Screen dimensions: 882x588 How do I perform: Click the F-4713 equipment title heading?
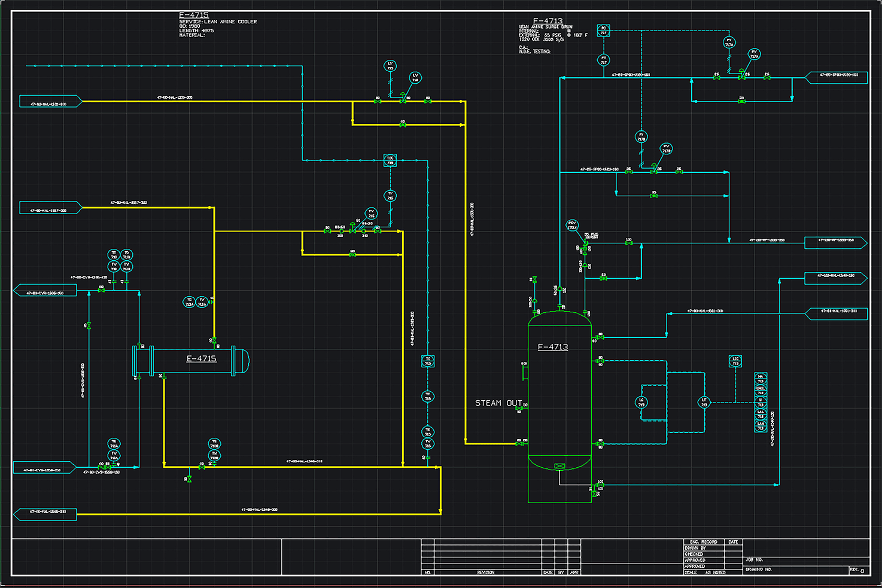548,21
